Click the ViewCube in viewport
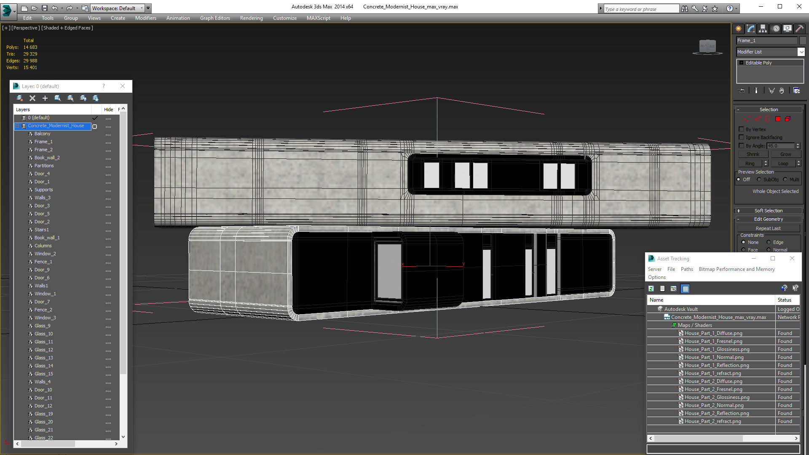809x455 pixels. 707,46
